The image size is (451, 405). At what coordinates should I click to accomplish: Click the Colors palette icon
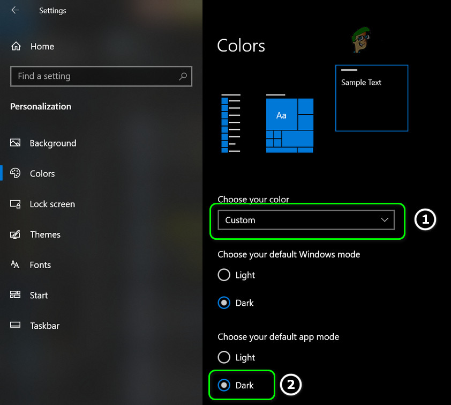click(15, 173)
